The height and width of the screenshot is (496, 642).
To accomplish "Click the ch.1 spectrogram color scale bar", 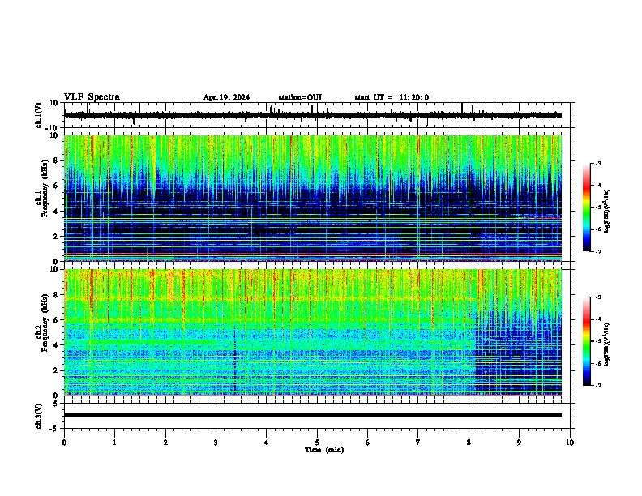I will [586, 207].
